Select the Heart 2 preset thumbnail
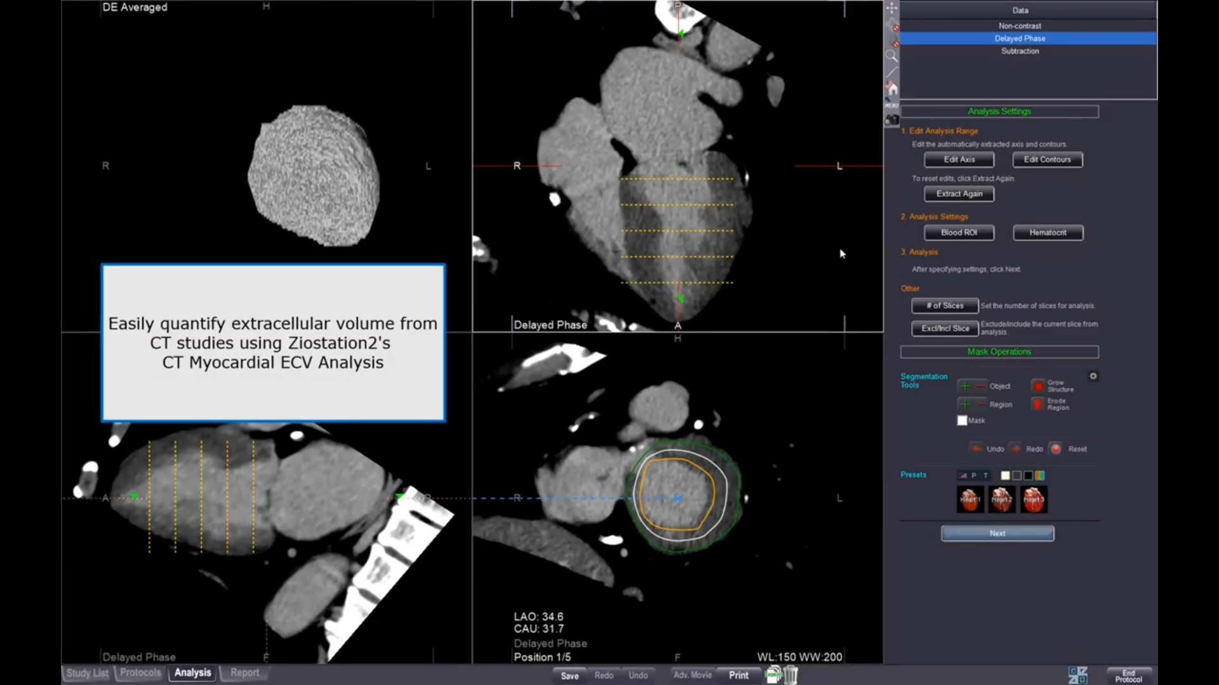 1002,500
